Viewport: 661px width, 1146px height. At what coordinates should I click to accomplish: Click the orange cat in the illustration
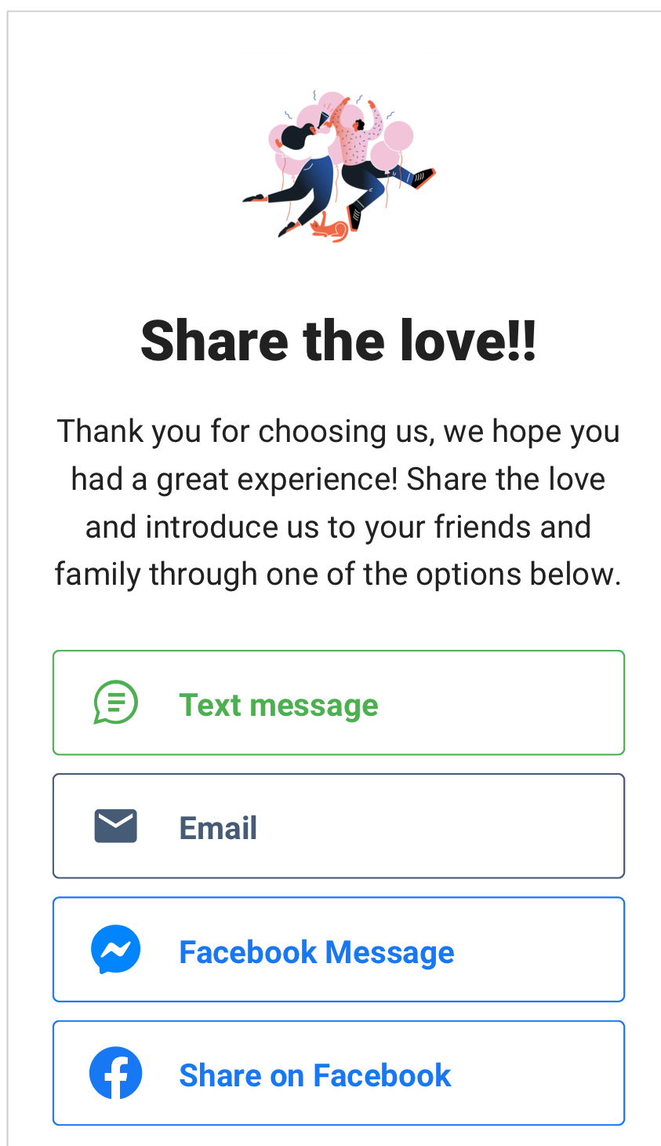coord(330,228)
